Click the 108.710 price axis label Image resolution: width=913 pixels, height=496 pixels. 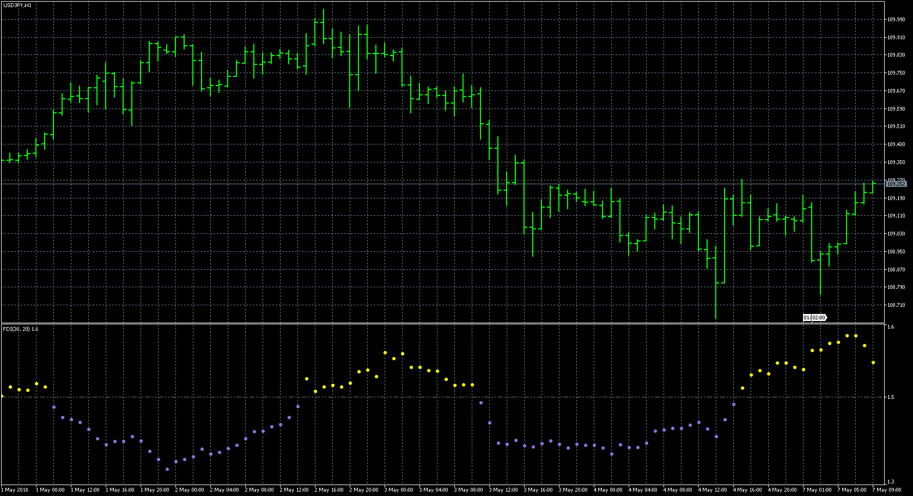[x=896, y=305]
